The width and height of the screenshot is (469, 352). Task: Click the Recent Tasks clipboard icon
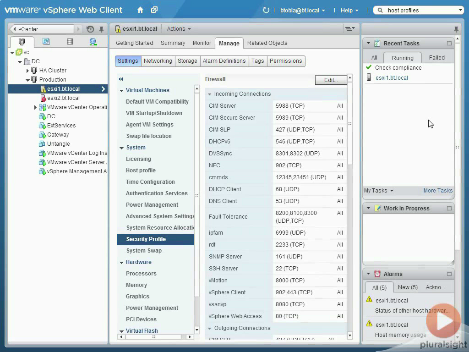377,44
